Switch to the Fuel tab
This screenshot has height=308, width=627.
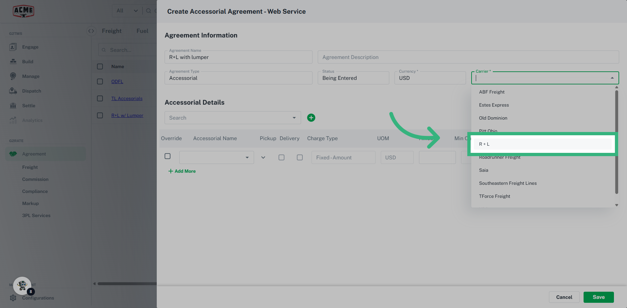pos(142,31)
